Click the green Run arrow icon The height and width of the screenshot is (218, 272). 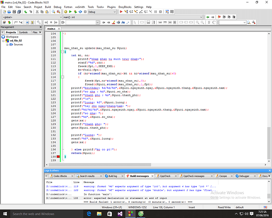point(70,12)
